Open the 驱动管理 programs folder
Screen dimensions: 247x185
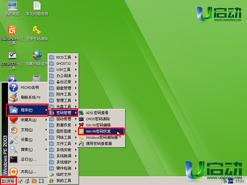[x=63, y=119]
